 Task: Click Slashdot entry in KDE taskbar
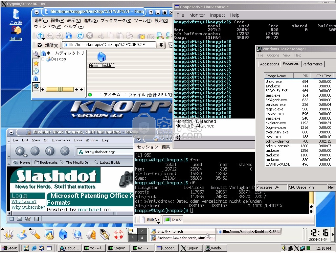point(183,238)
